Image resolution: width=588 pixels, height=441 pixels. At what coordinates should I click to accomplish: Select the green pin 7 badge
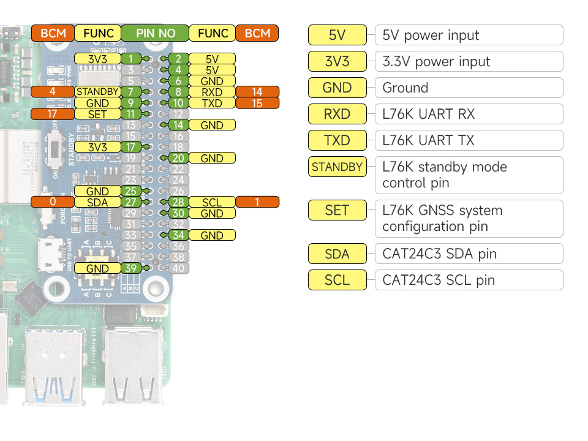tap(131, 92)
